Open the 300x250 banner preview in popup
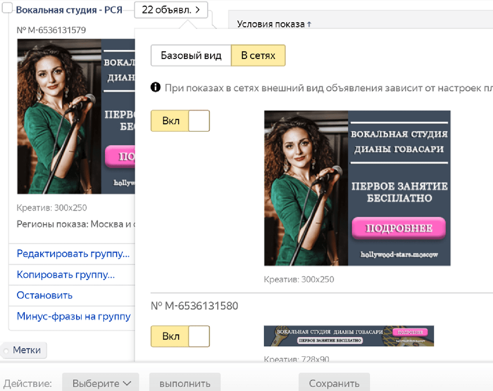493x391 pixels. pyautogui.click(x=357, y=188)
